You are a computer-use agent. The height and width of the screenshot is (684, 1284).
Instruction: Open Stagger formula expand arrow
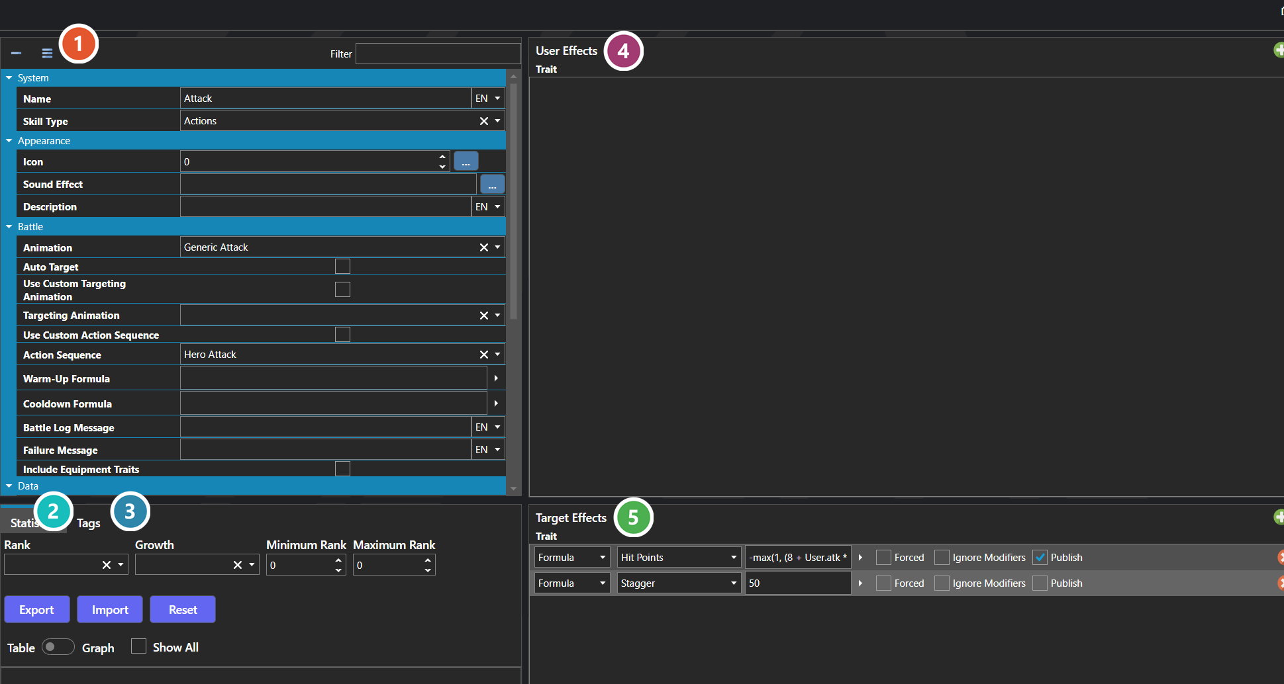tap(860, 583)
